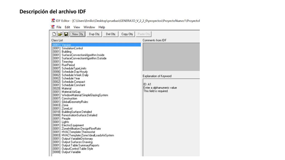Image resolution: width=285 pixels, height=160 pixels.
Task: Select BuildingSurface:Detailed class
Action: [x=96, y=112]
